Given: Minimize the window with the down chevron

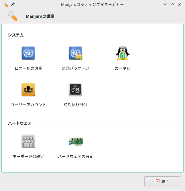Looking at the screenshot, I should pyautogui.click(x=165, y=4).
